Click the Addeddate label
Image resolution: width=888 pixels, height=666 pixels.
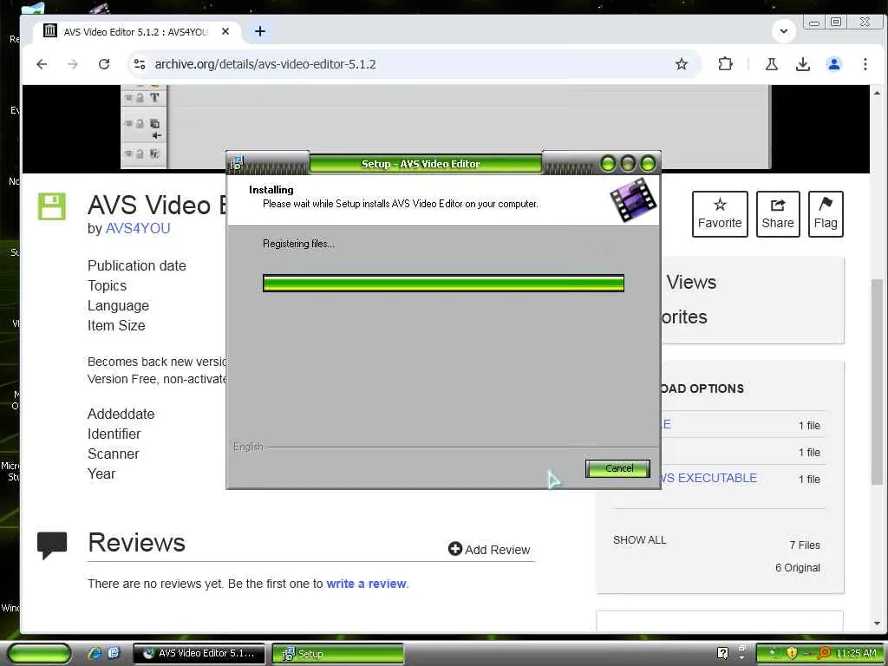point(121,414)
